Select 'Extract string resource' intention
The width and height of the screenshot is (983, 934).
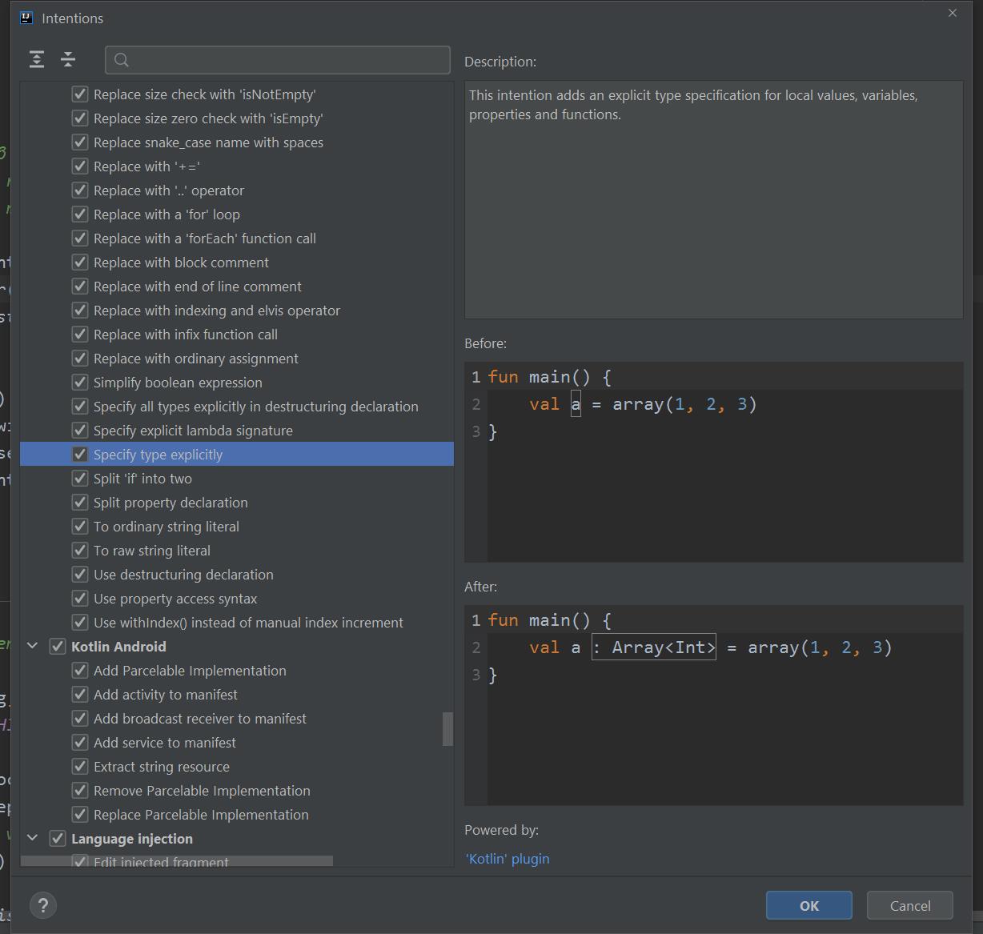pos(162,767)
